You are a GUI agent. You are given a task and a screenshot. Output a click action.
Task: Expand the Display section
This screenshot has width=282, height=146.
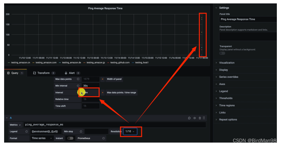tap(223, 70)
